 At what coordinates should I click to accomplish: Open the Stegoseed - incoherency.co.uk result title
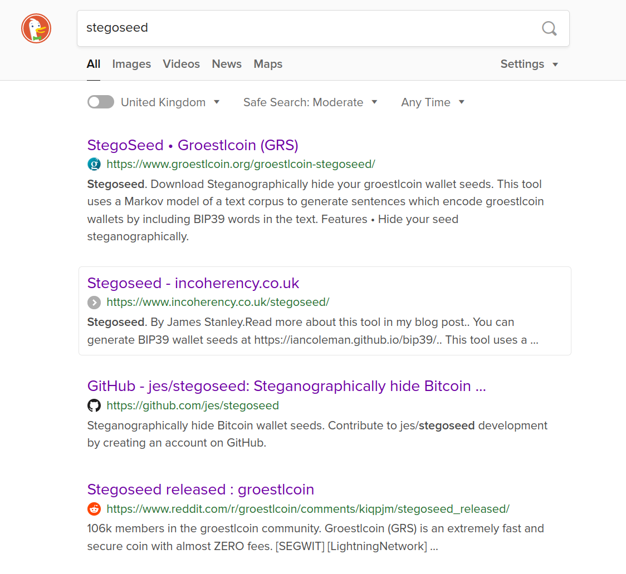(193, 283)
